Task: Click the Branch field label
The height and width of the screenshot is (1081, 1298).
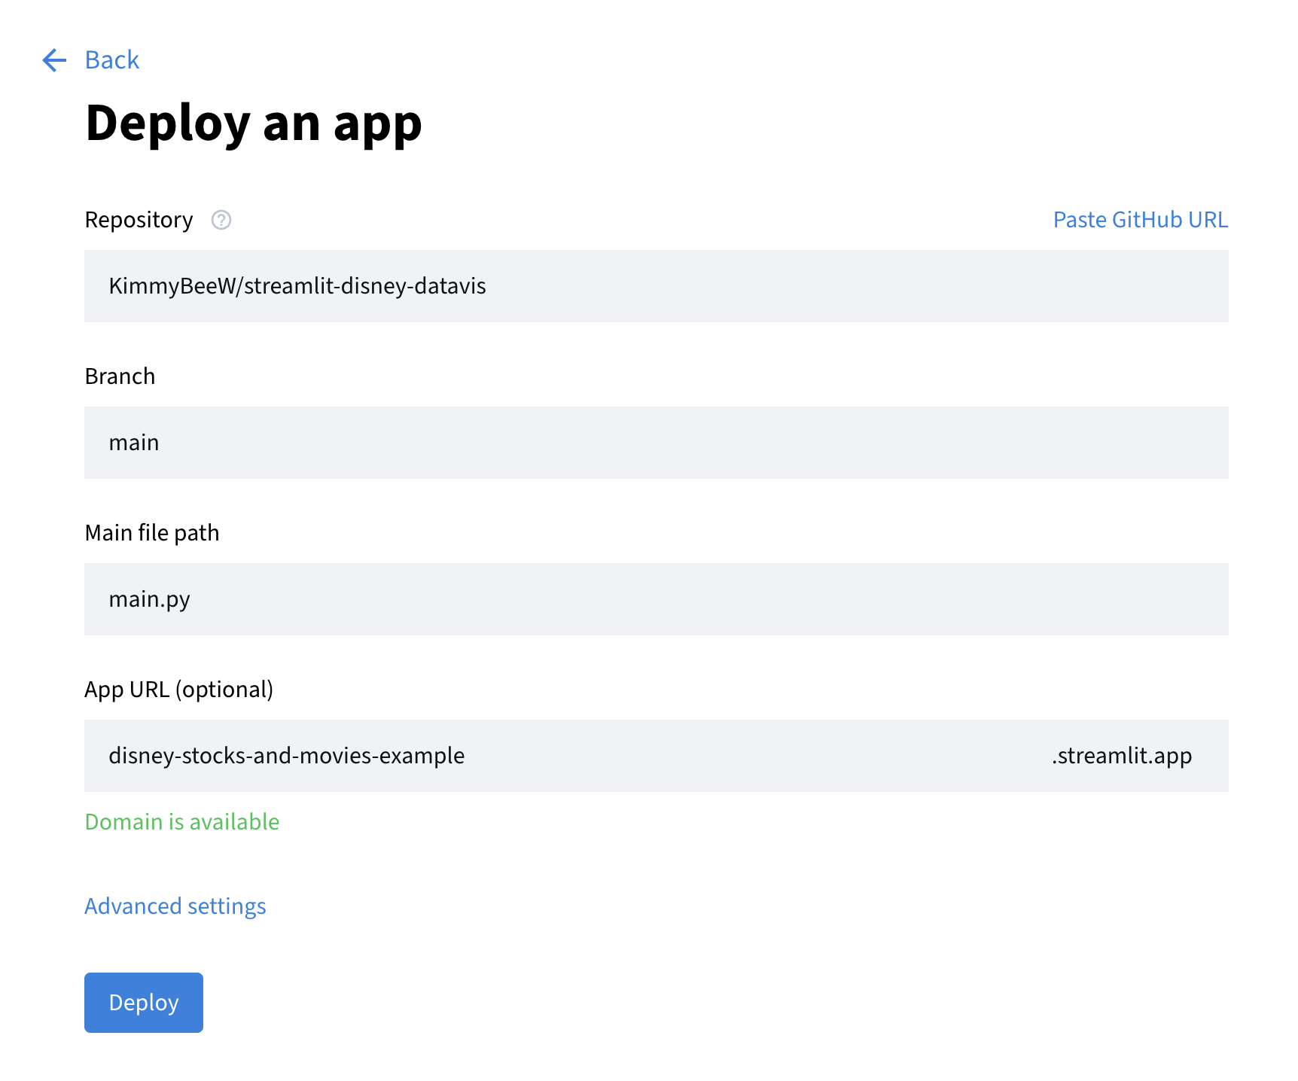Action: click(120, 376)
